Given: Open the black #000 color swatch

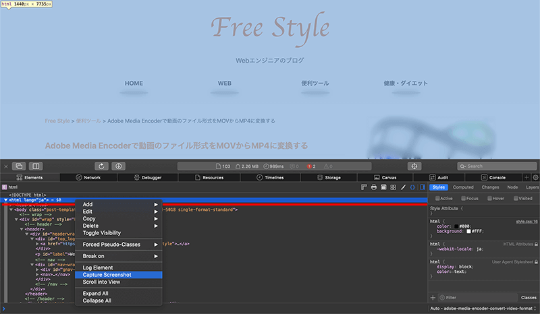Looking at the screenshot, I should [456, 226].
